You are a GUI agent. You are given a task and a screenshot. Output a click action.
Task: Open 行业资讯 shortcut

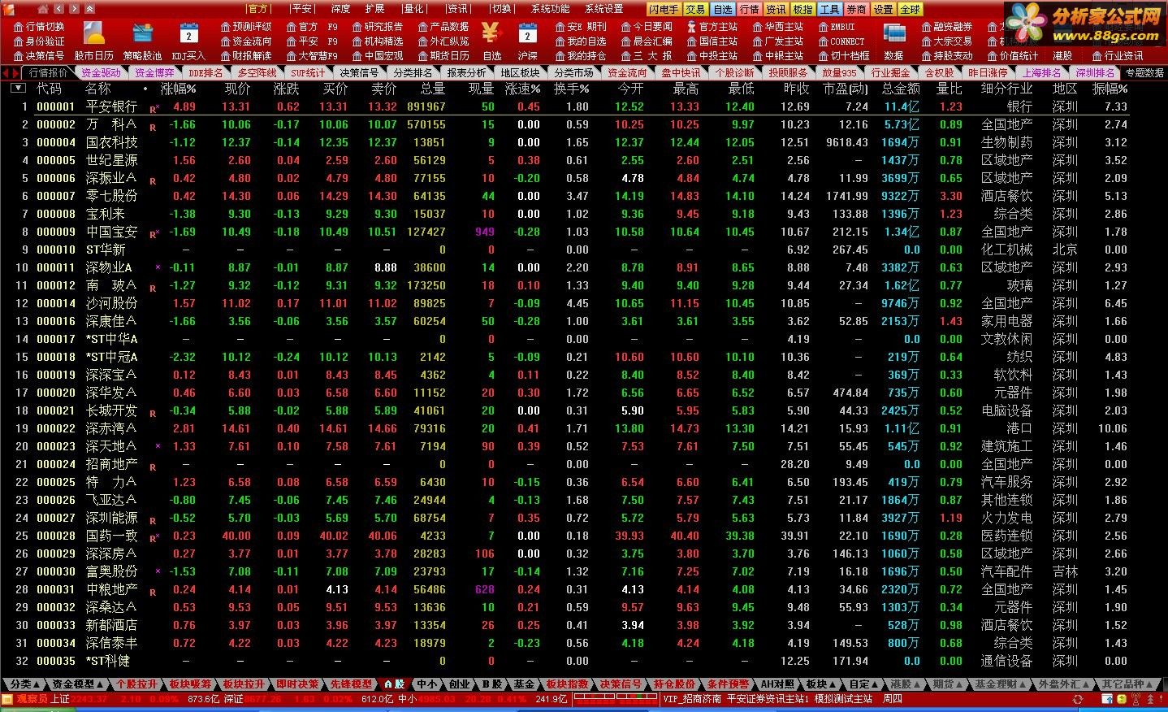pos(1117,56)
